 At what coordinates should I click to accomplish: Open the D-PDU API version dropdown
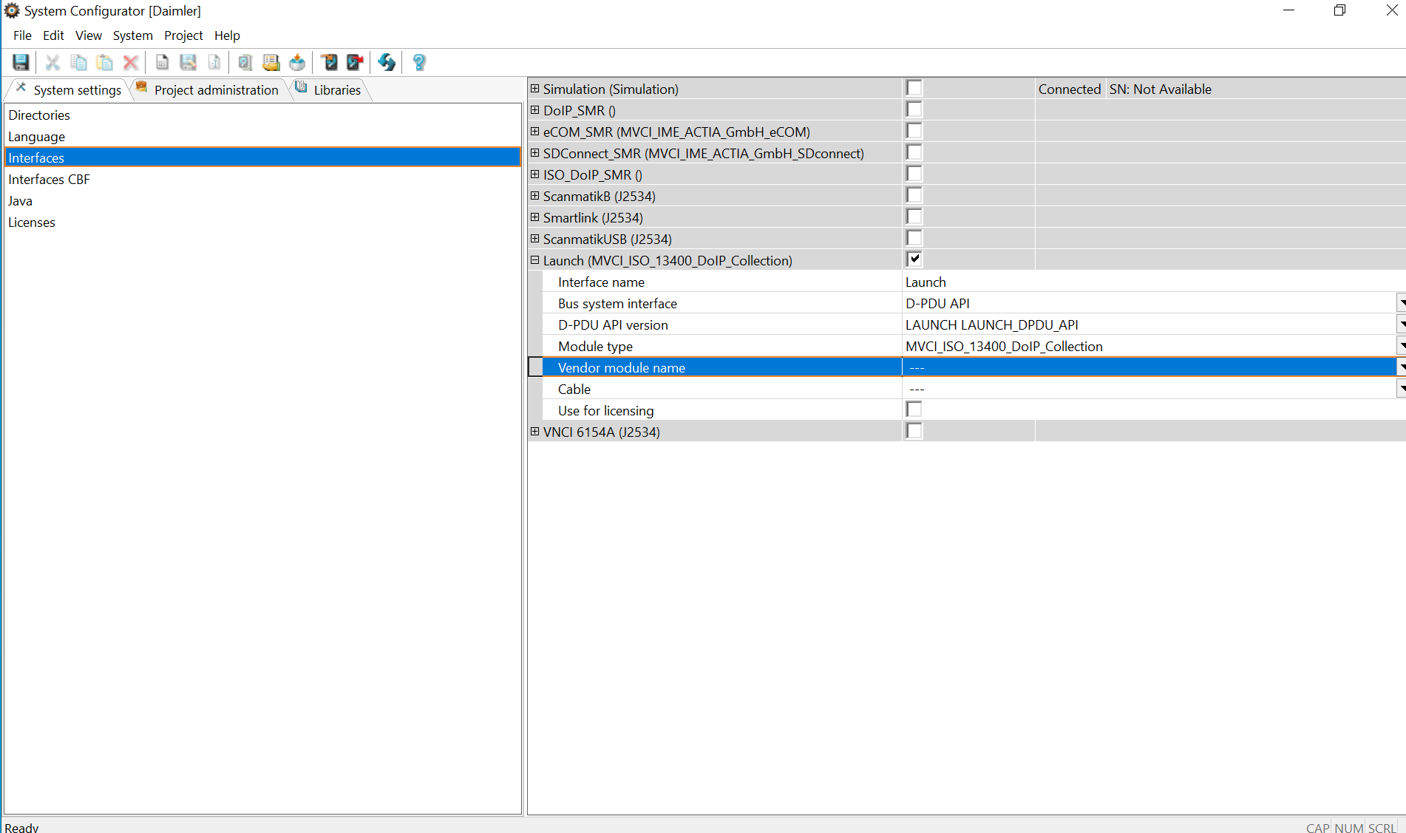coord(1401,324)
